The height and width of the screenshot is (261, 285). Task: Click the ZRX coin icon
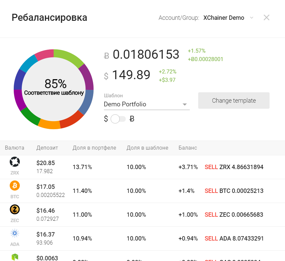(15, 162)
